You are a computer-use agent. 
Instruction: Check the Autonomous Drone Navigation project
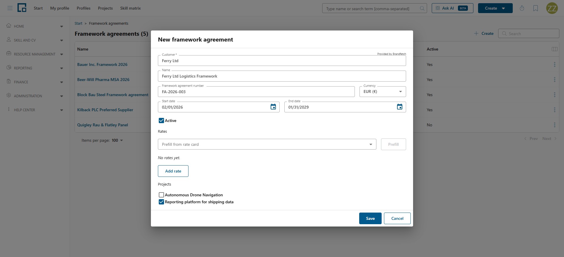161,195
